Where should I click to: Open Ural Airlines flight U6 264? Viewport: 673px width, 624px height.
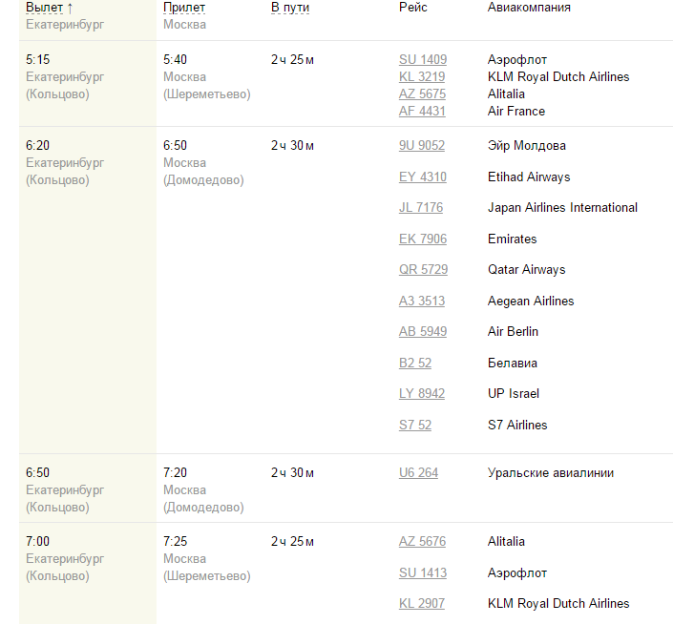pyautogui.click(x=418, y=473)
